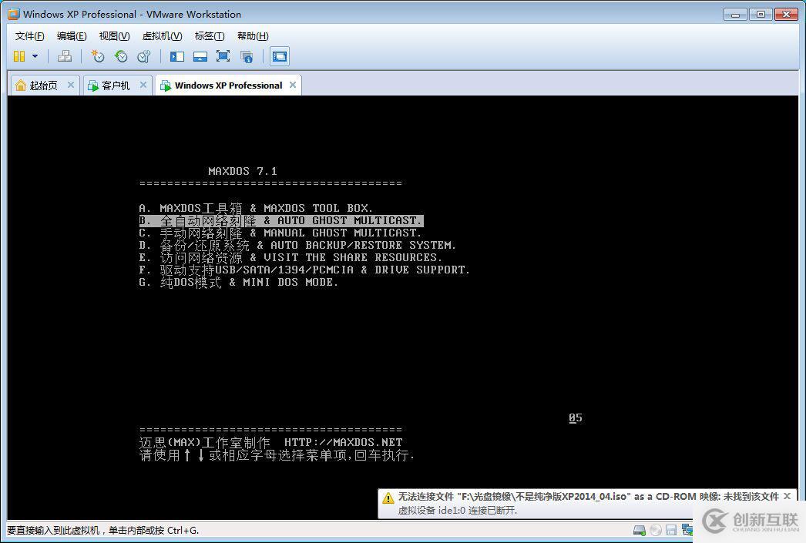
Task: Select line 'C. 手动网络刻隆 & MANUAL GHOST MULTICAST'
Action: [280, 233]
